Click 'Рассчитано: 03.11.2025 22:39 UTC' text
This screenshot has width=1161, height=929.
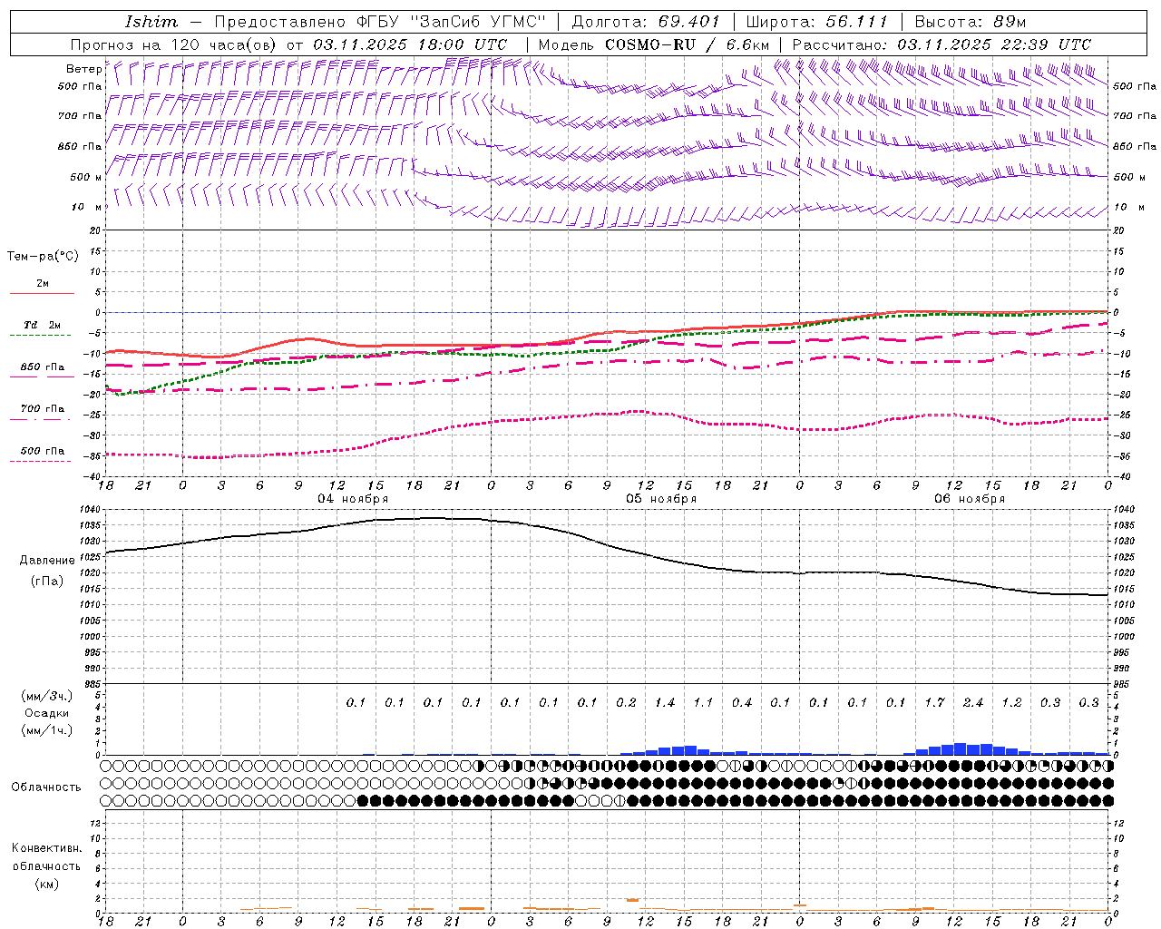(x=941, y=44)
